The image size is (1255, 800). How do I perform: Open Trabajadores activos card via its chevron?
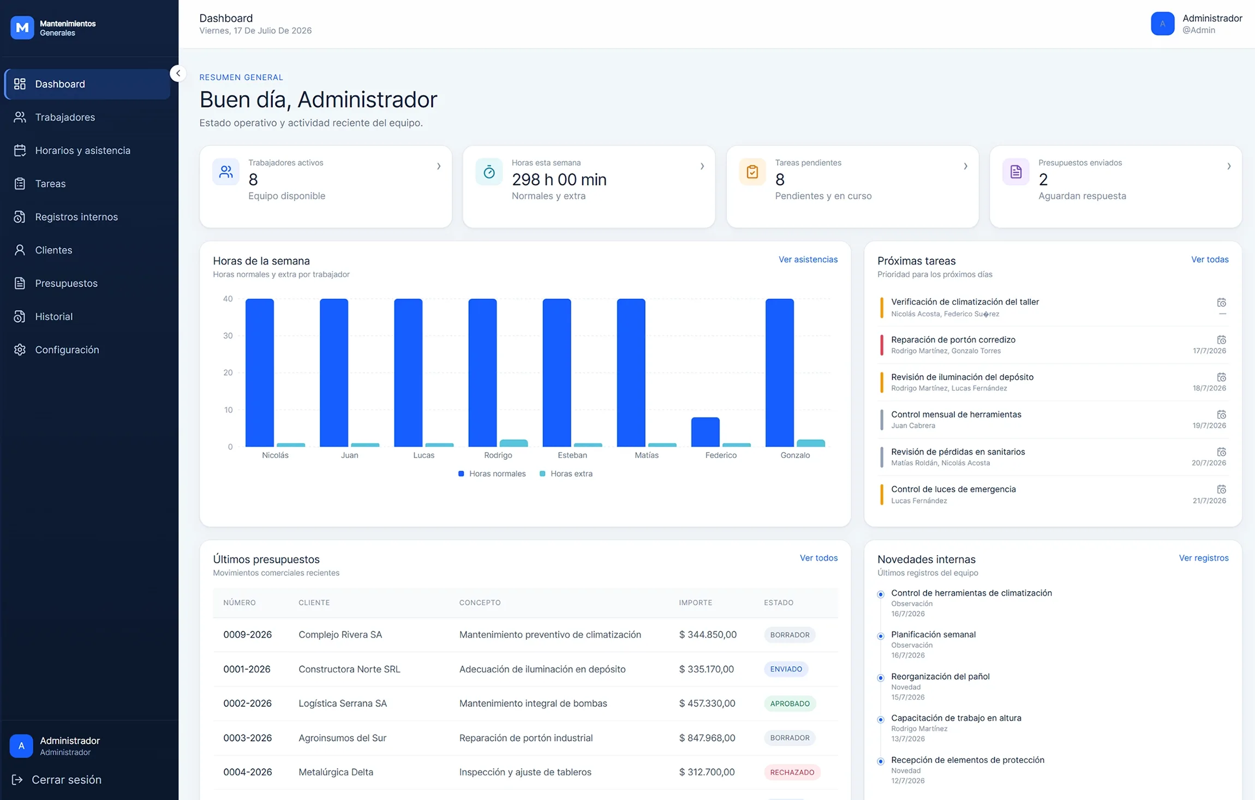[439, 166]
